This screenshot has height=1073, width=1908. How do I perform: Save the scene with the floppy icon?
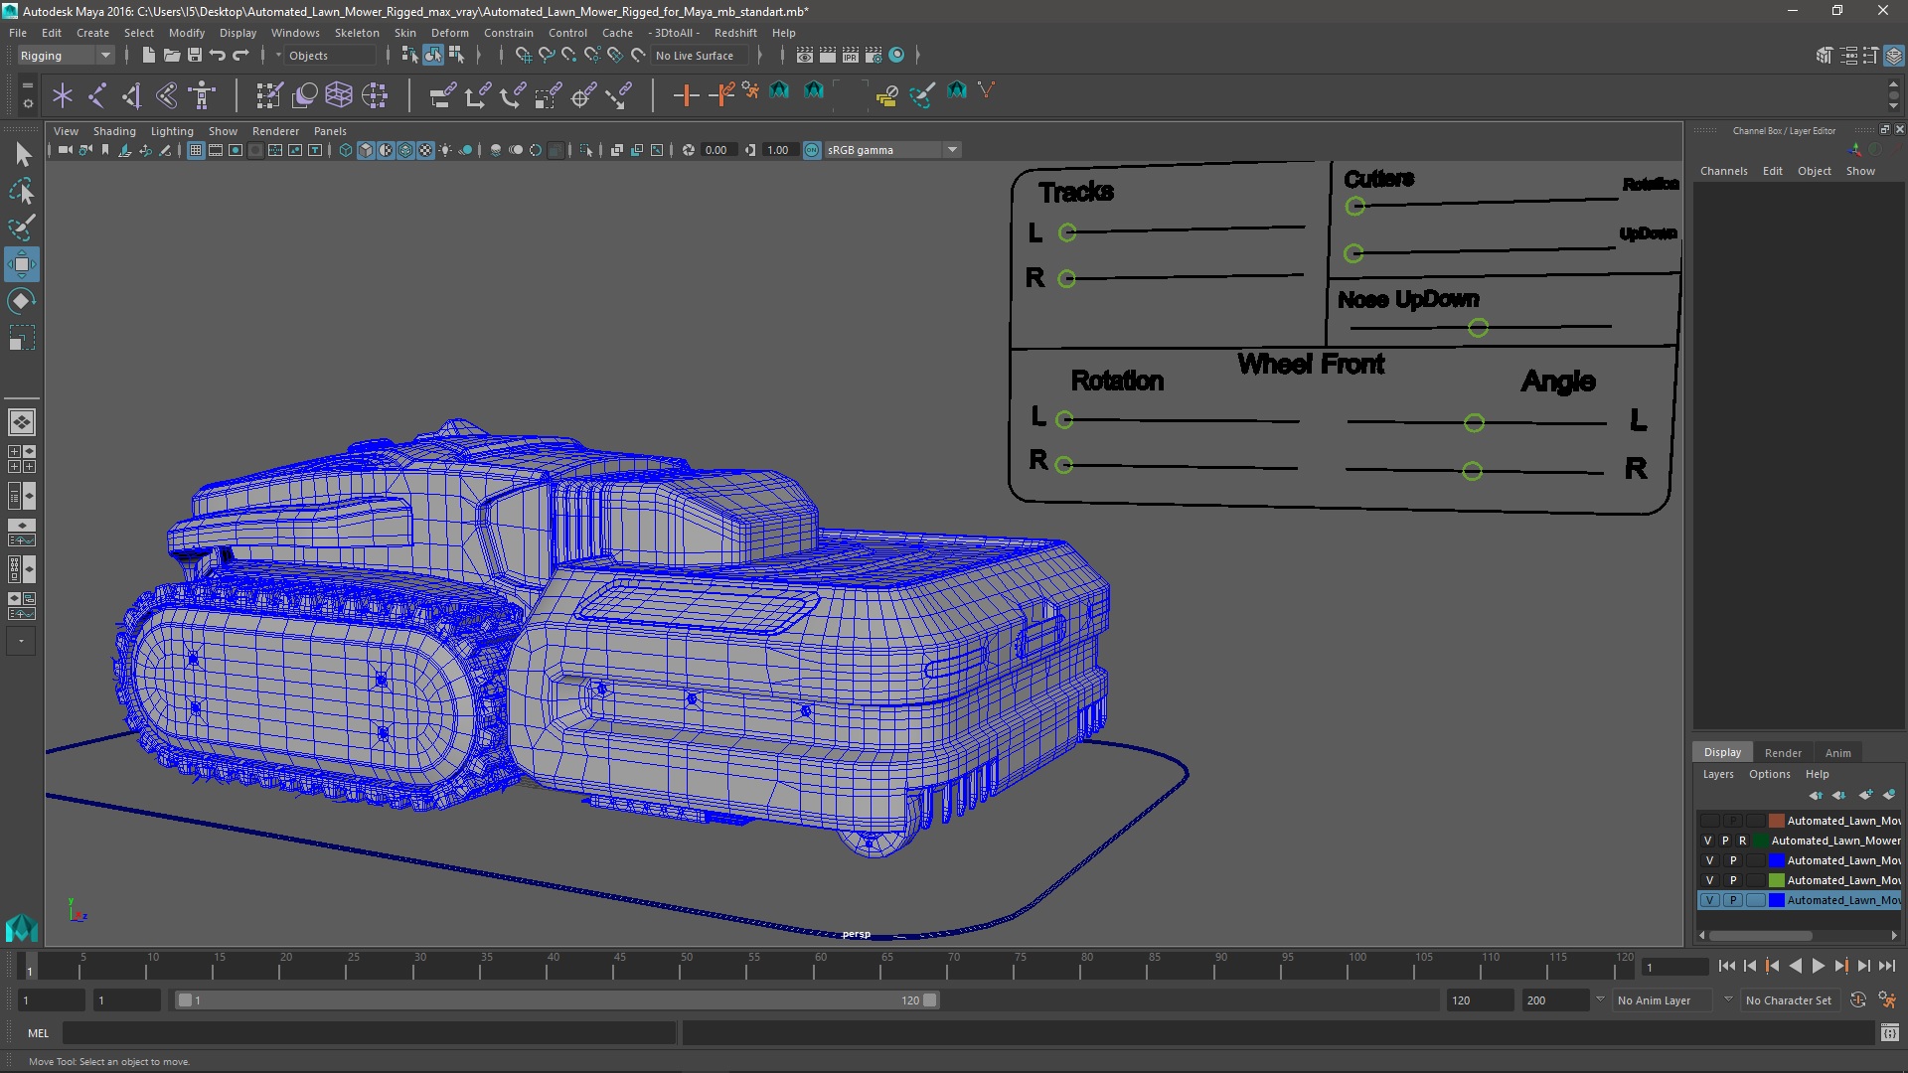(x=195, y=56)
